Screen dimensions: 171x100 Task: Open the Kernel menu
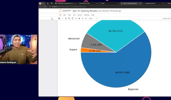click(80, 15)
